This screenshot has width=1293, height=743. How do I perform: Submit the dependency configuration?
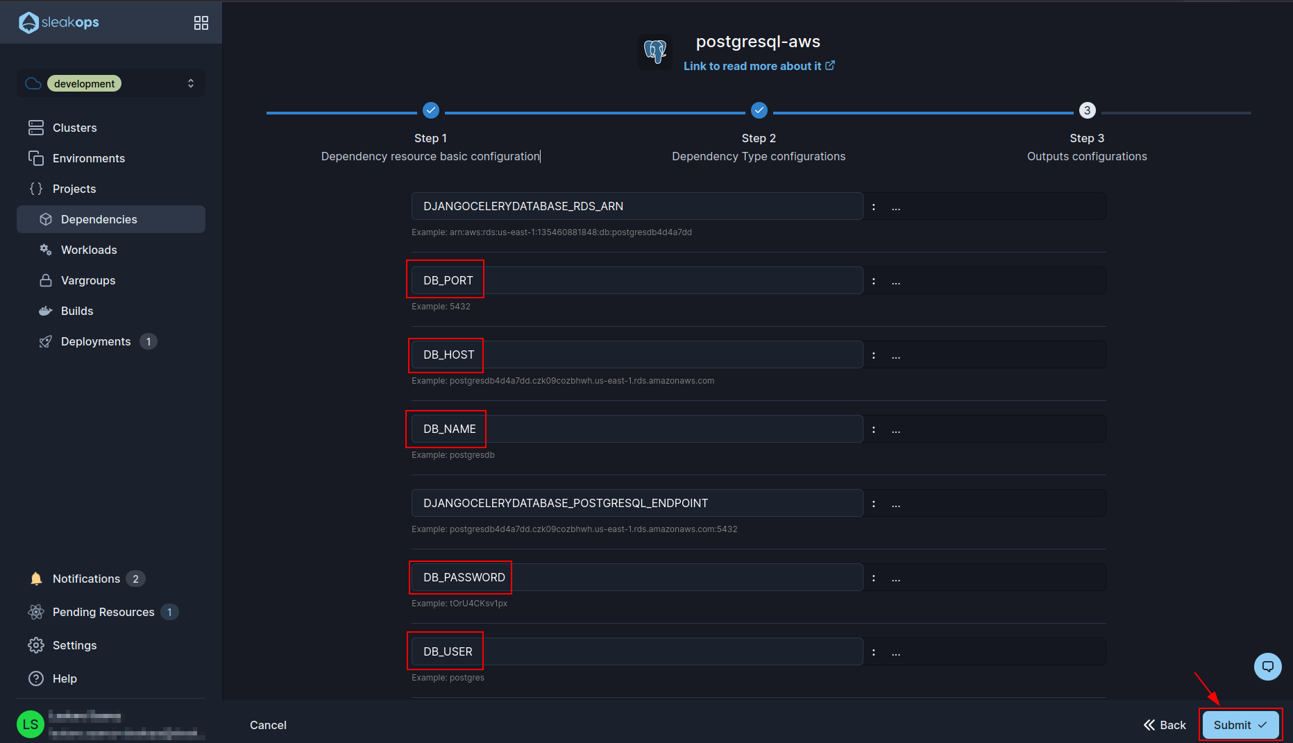click(1240, 725)
